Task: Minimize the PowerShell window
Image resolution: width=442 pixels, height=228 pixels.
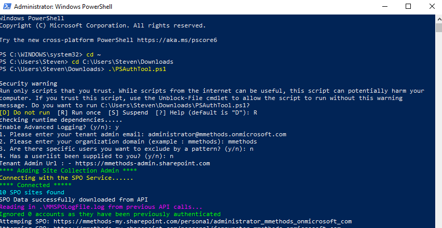Action: [381, 7]
